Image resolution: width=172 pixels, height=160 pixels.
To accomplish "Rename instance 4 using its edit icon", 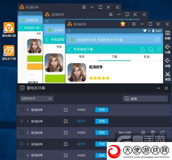I will (66, 155).
